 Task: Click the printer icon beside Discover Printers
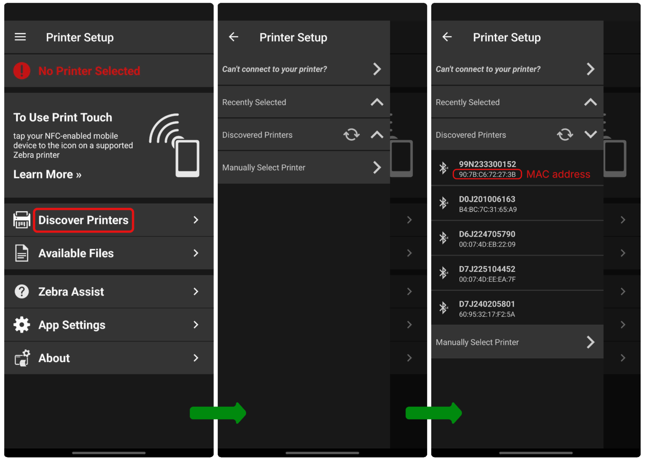21,220
